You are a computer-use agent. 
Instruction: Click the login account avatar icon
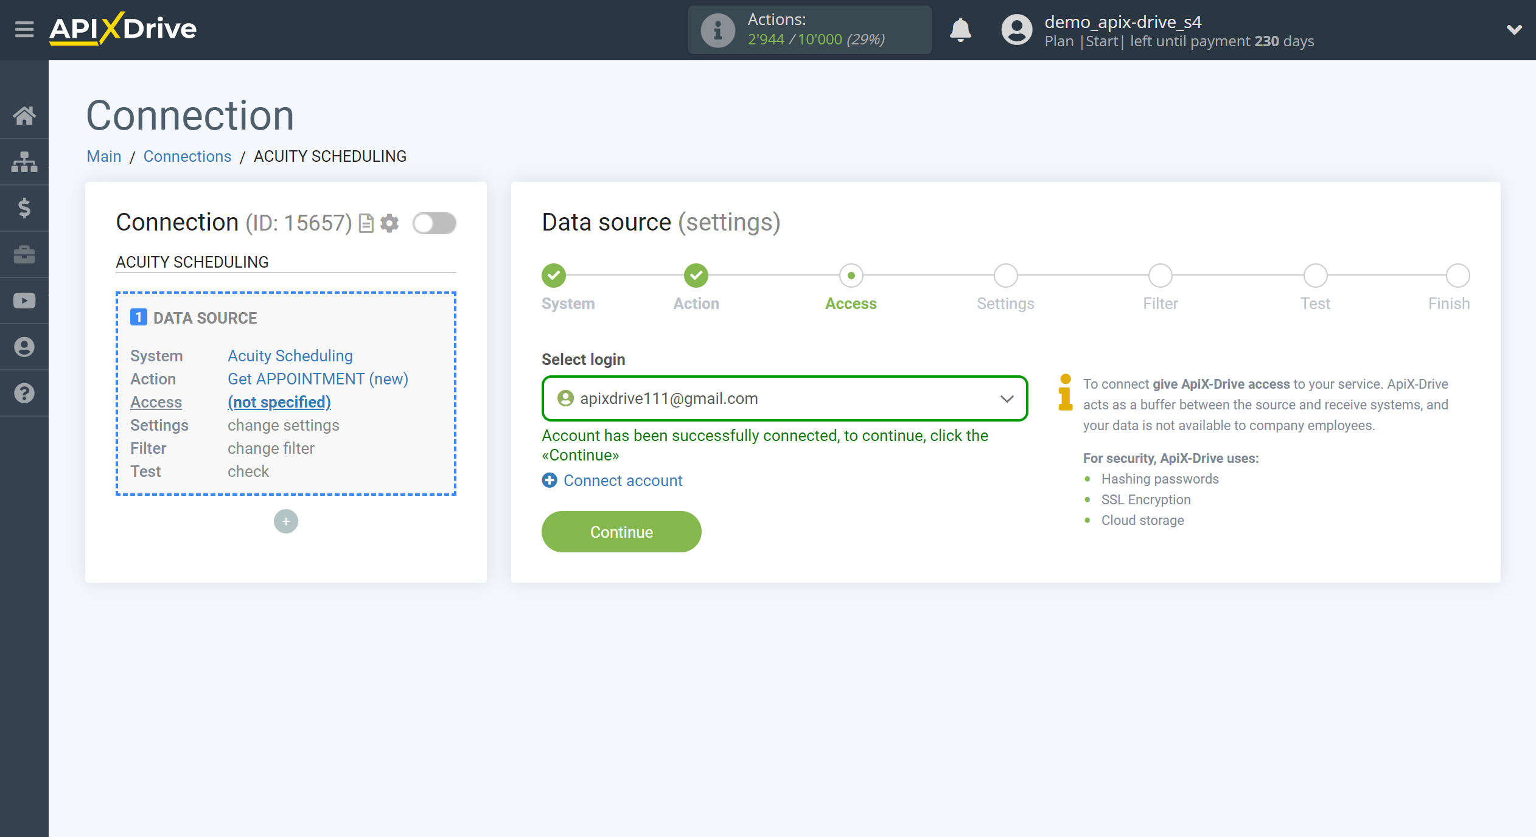click(x=565, y=398)
